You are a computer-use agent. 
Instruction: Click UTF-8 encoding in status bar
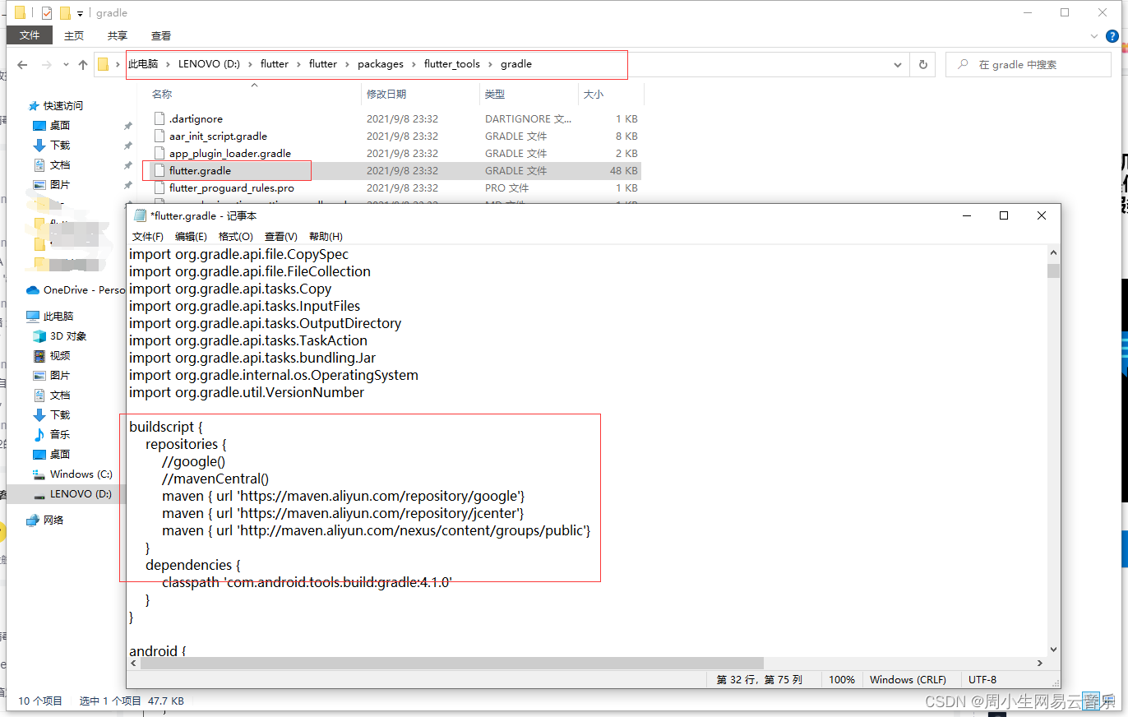click(982, 680)
